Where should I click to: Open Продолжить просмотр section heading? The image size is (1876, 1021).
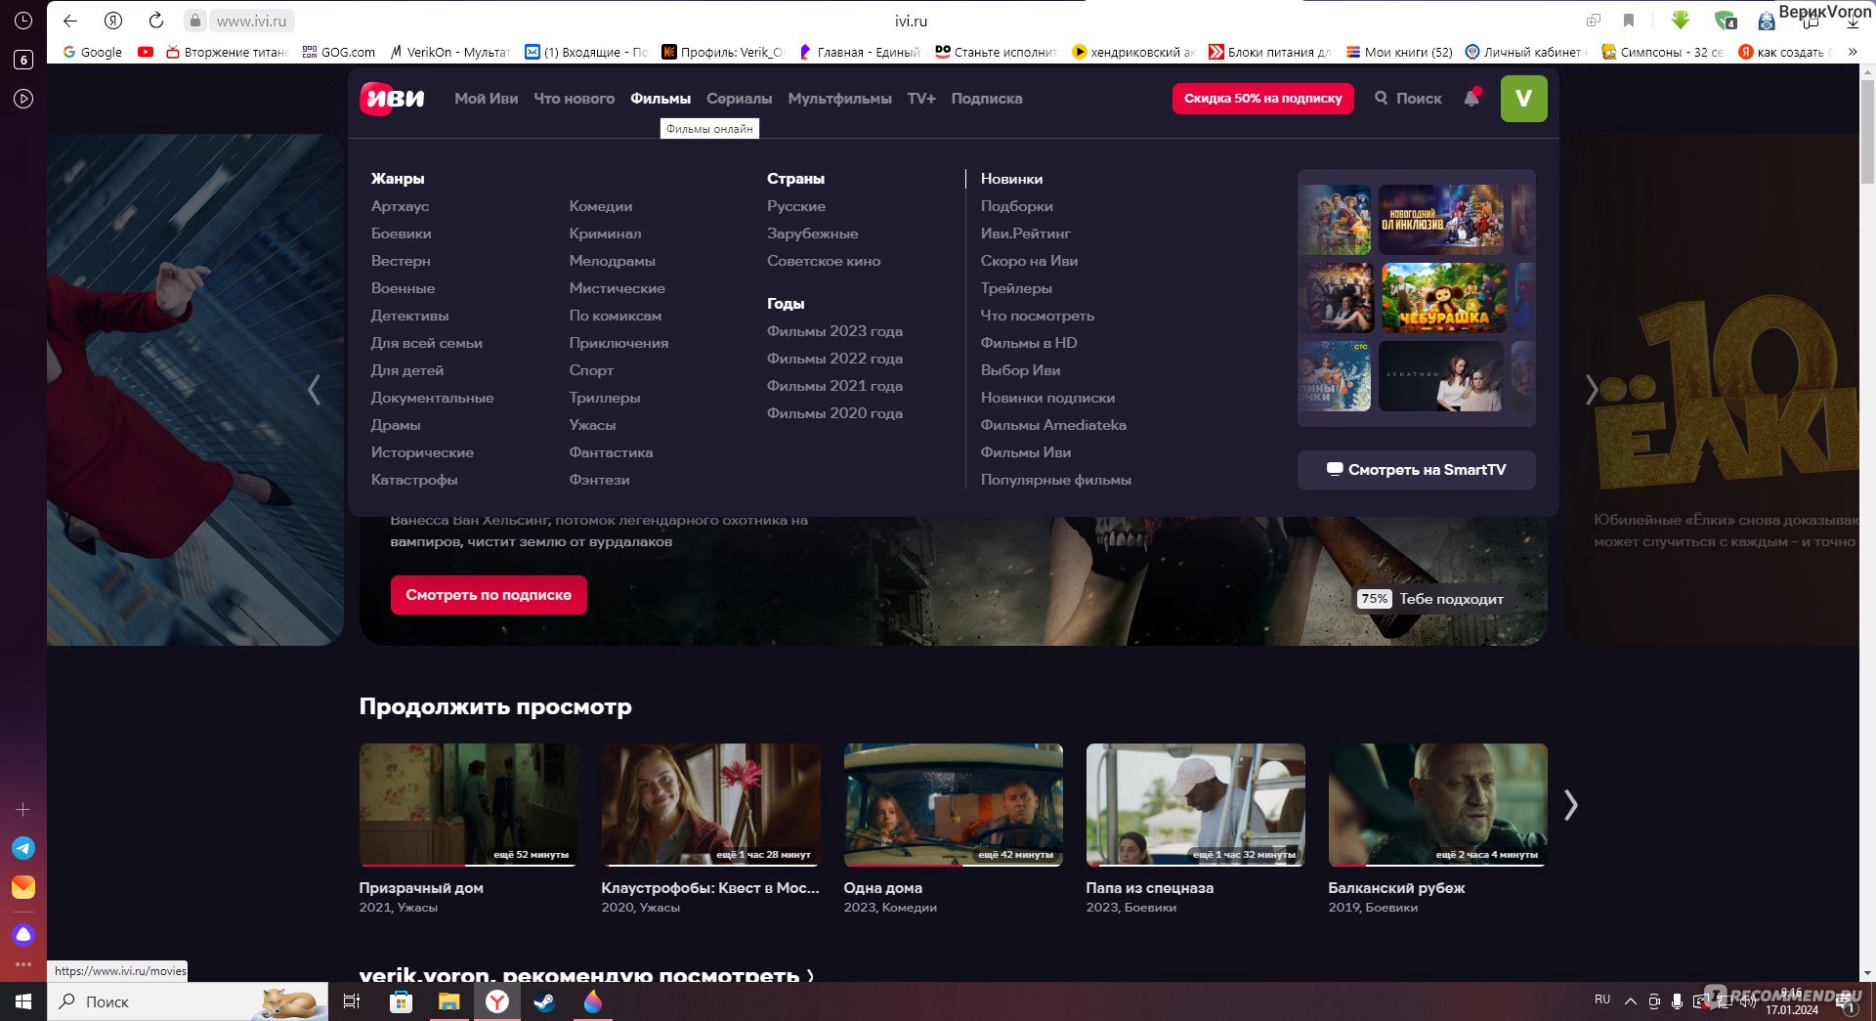tap(495, 706)
